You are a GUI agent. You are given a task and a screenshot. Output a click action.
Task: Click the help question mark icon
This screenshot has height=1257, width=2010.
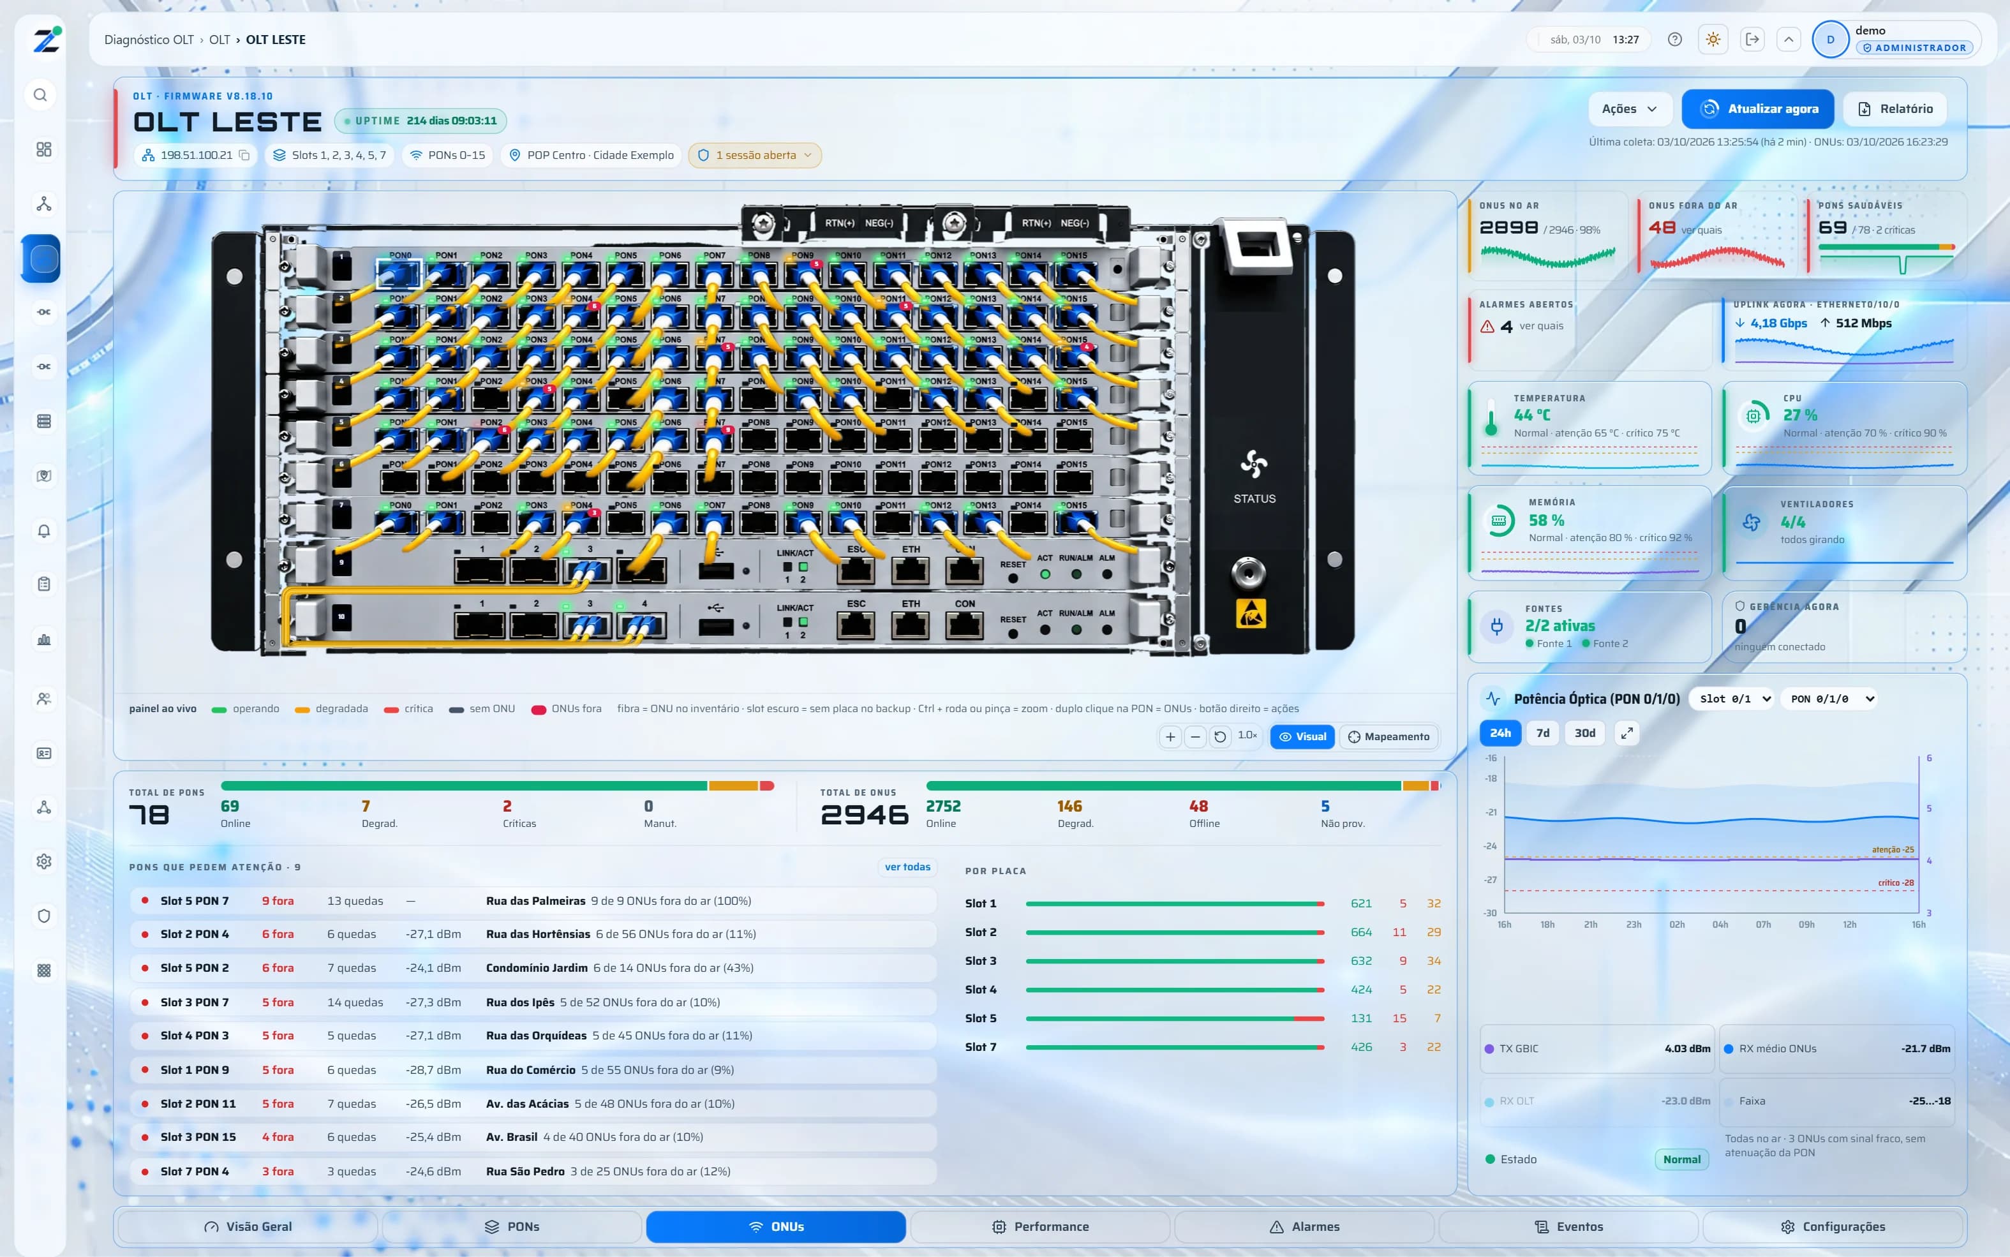pos(1674,39)
